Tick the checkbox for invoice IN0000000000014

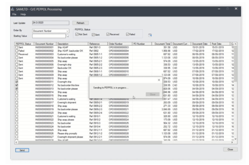(17, 92)
